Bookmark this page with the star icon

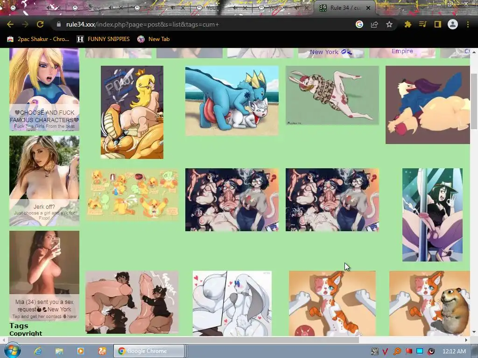(389, 24)
